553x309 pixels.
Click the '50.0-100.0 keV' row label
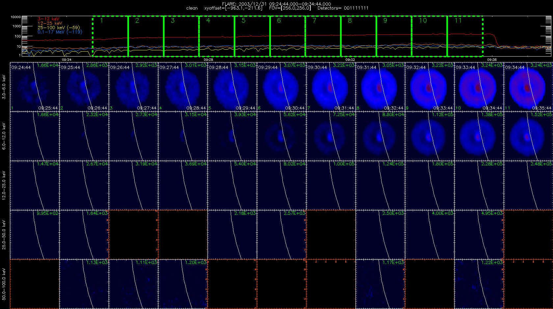[x=4, y=284]
